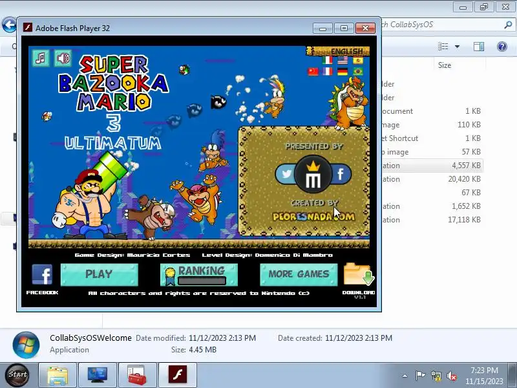Select the Spanish flag language

coord(358,60)
